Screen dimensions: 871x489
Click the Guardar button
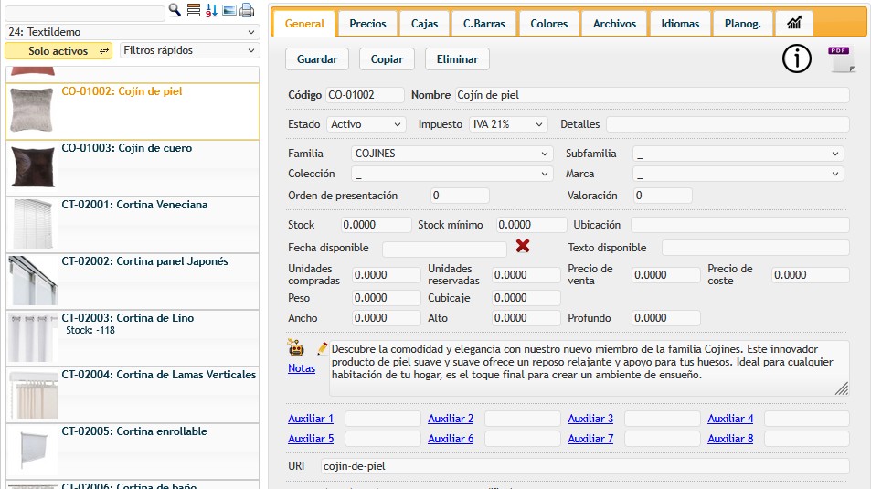tap(317, 58)
